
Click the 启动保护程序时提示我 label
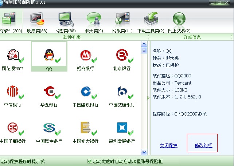point(23,161)
